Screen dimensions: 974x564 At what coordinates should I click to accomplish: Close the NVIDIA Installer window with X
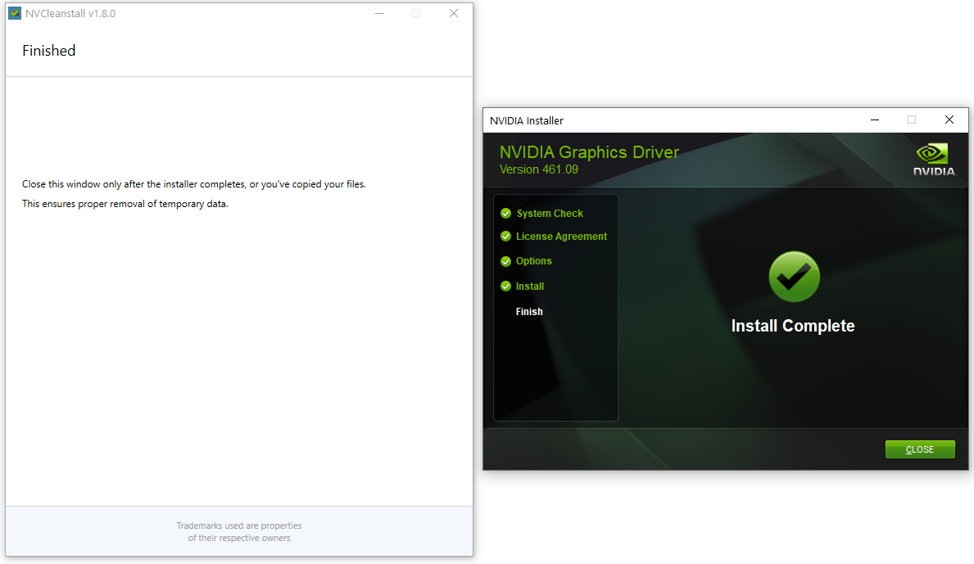[x=949, y=120]
